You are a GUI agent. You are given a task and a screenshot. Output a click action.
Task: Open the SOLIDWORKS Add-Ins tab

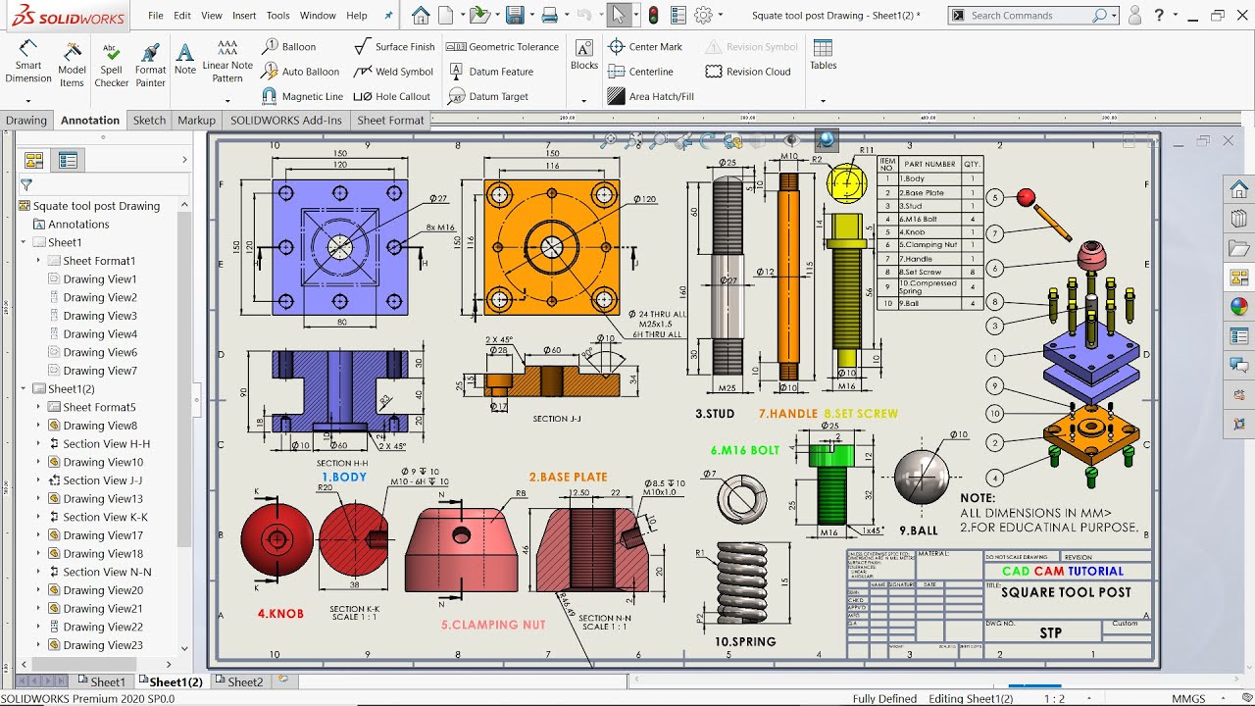286,120
